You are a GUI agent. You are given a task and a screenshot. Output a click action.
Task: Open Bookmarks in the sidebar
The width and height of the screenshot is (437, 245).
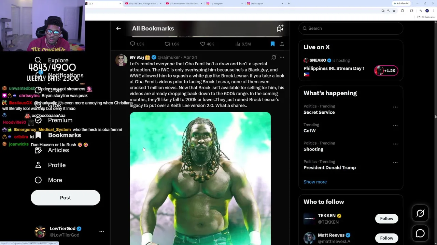[x=58, y=135]
